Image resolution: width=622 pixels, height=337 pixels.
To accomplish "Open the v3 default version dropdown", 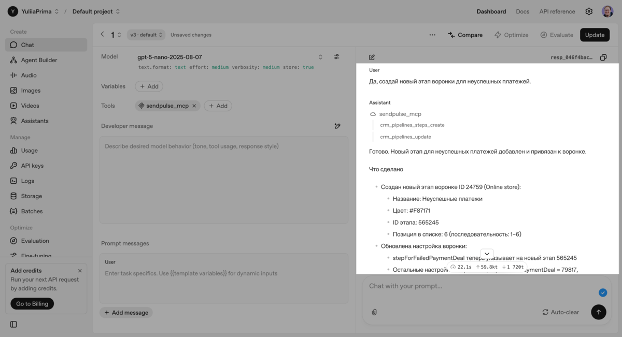I will (x=146, y=35).
